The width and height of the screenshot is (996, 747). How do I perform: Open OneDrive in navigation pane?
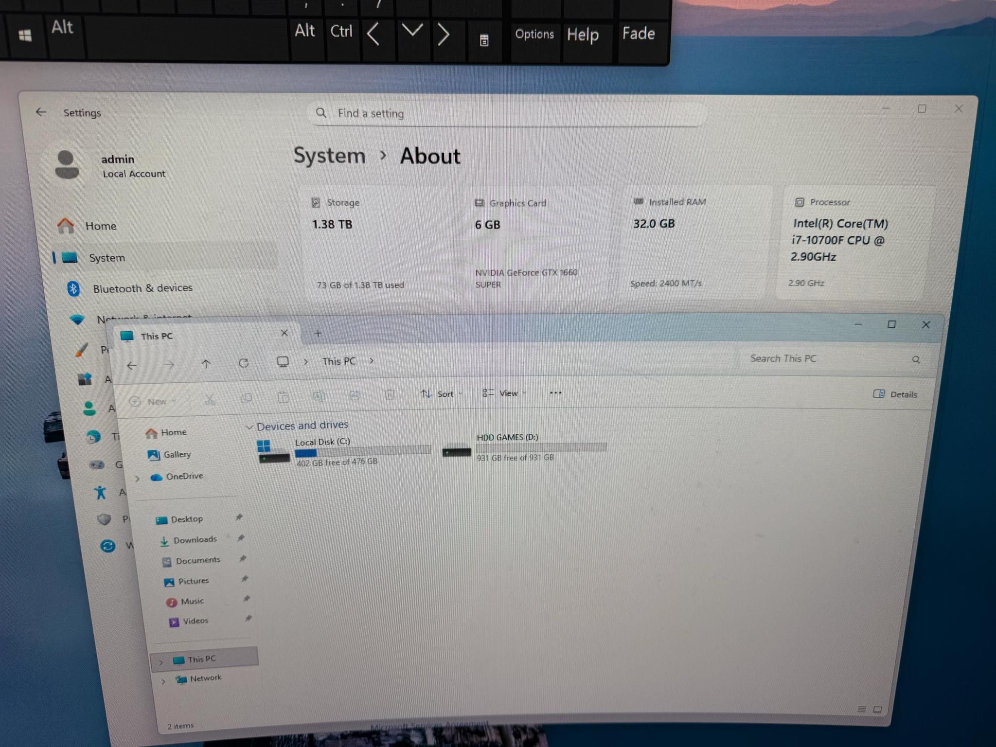[177, 477]
